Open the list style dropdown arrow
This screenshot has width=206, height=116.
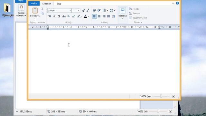(108, 10)
